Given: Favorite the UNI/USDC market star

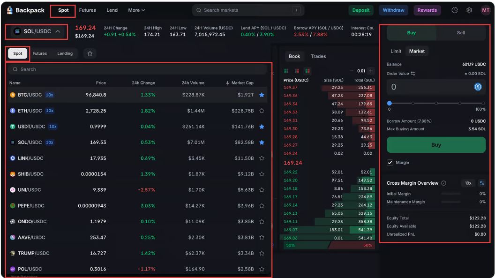Looking at the screenshot, I should [262, 190].
